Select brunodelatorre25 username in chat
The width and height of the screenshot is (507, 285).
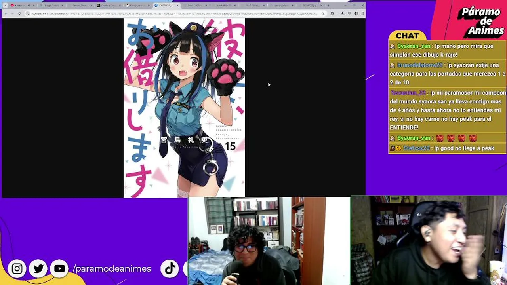pos(420,65)
